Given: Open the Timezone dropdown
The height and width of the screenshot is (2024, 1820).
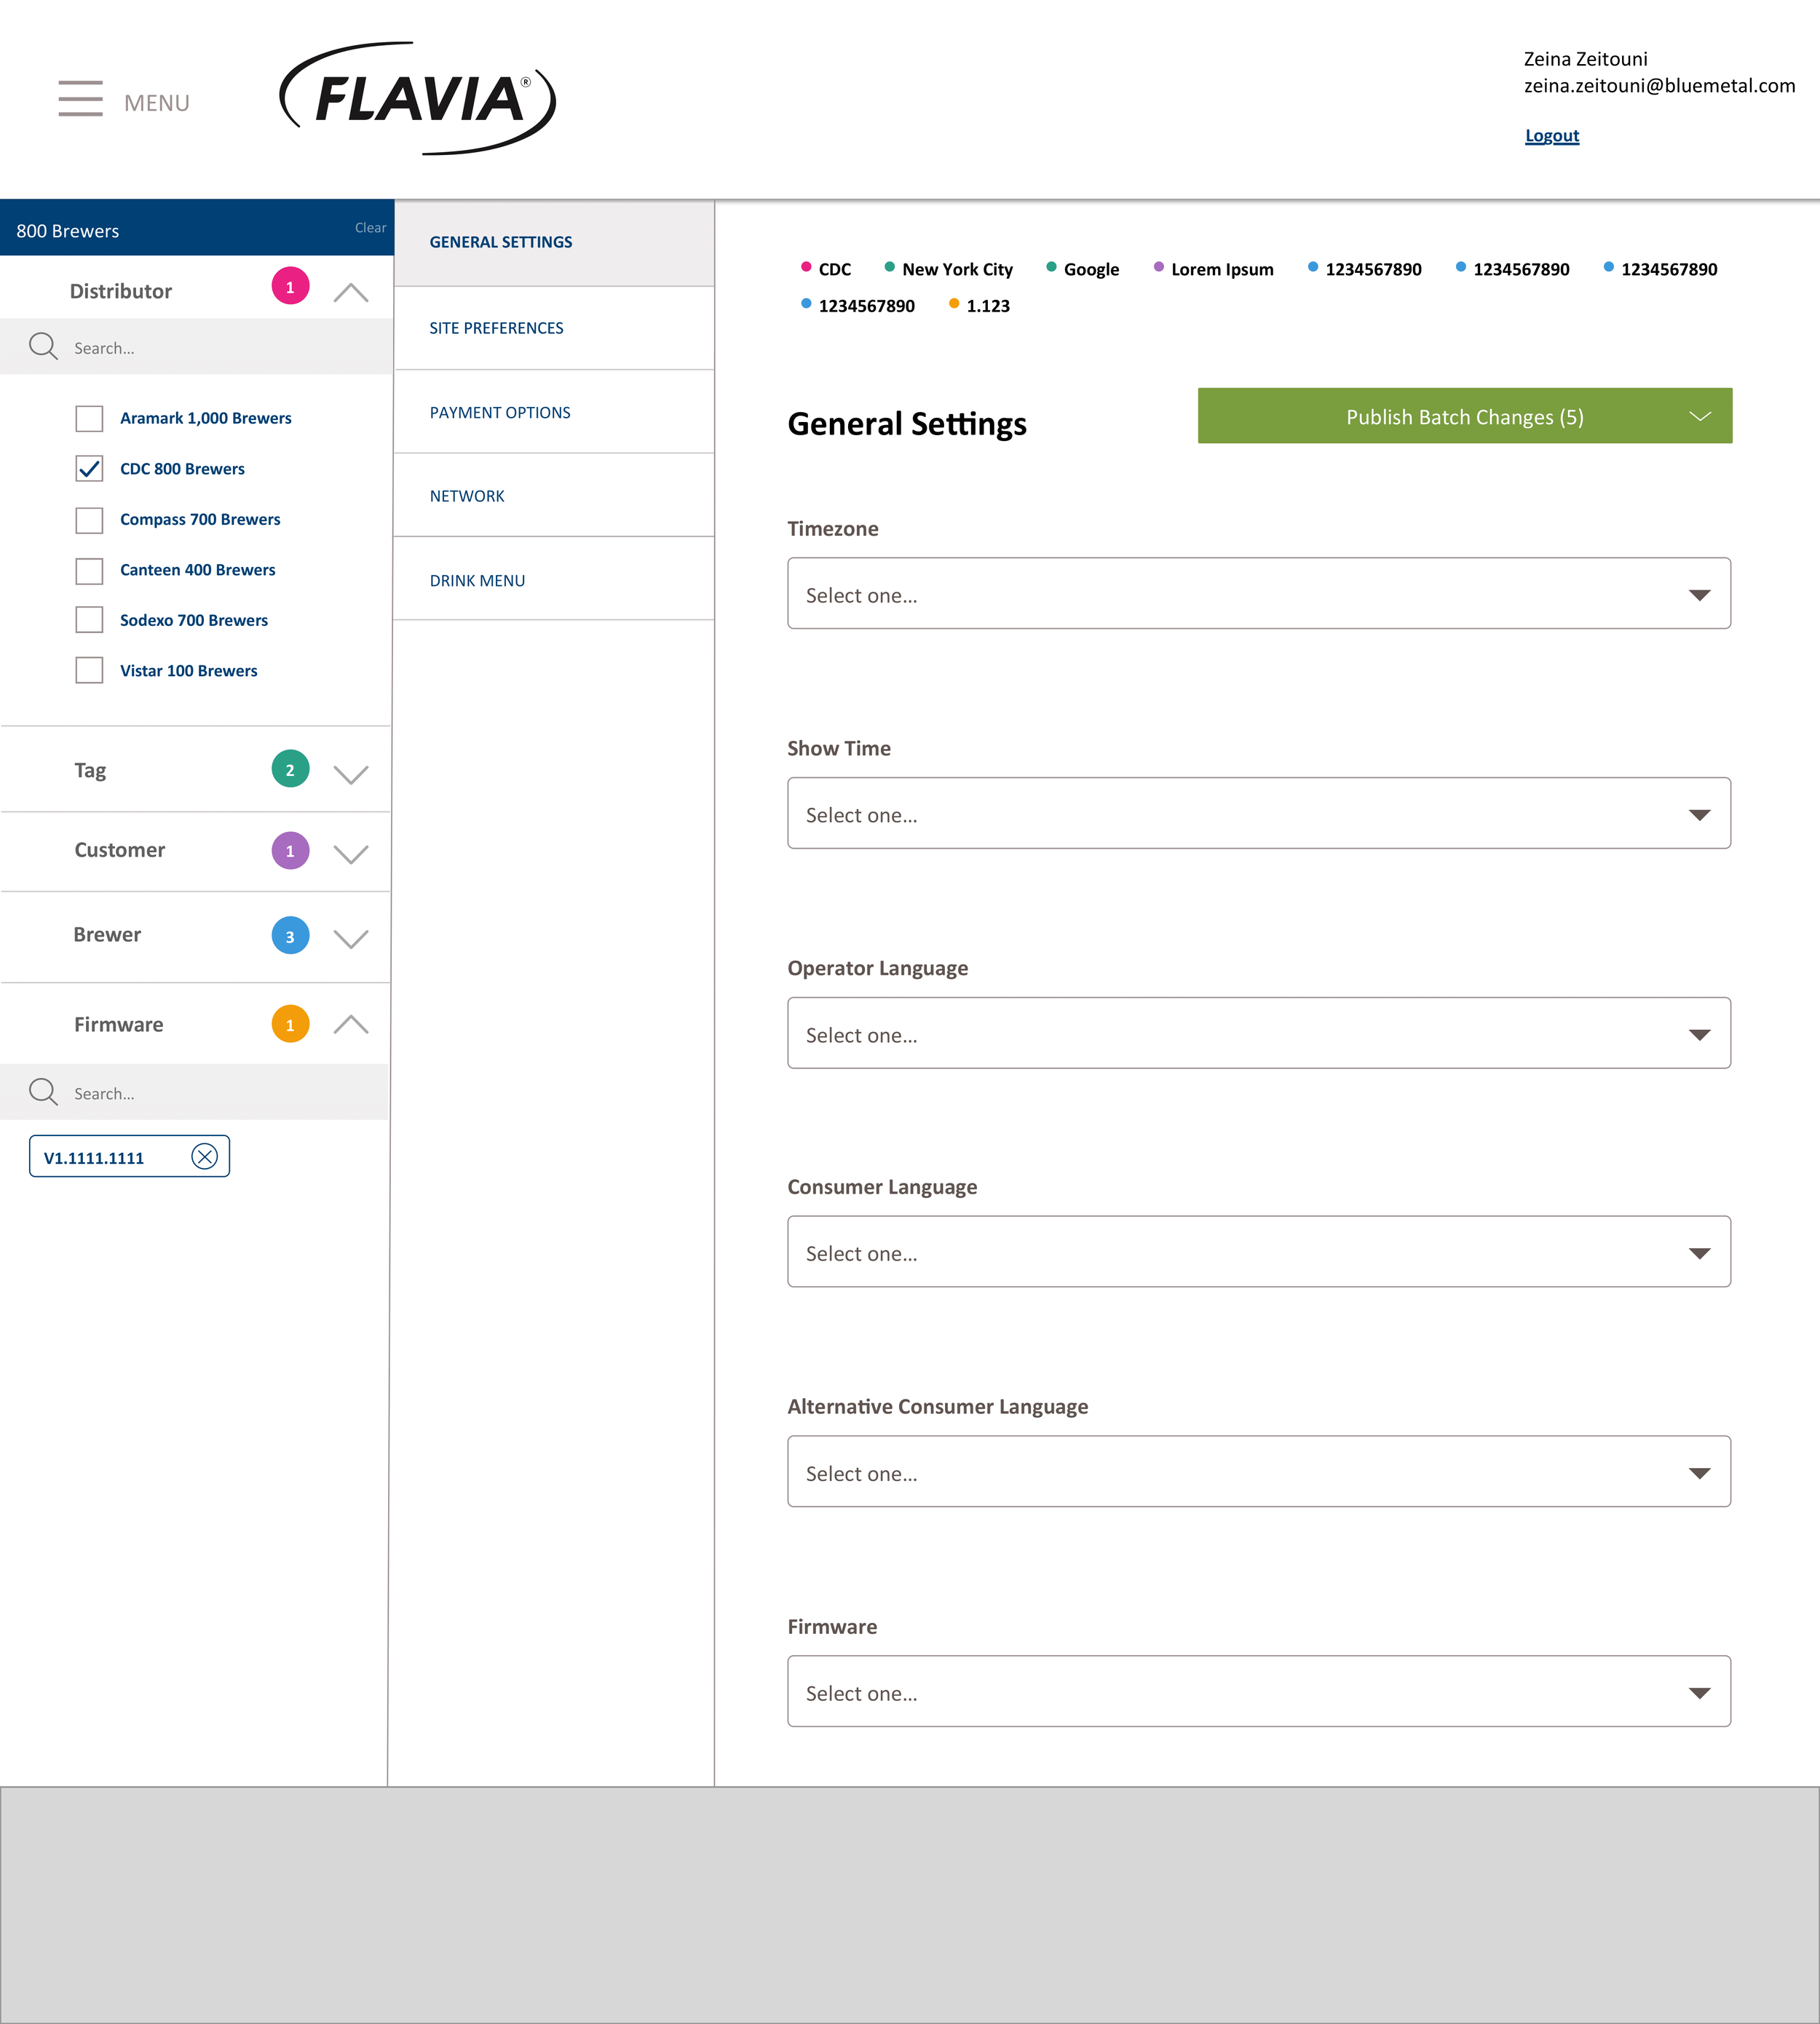Looking at the screenshot, I should tap(1258, 594).
